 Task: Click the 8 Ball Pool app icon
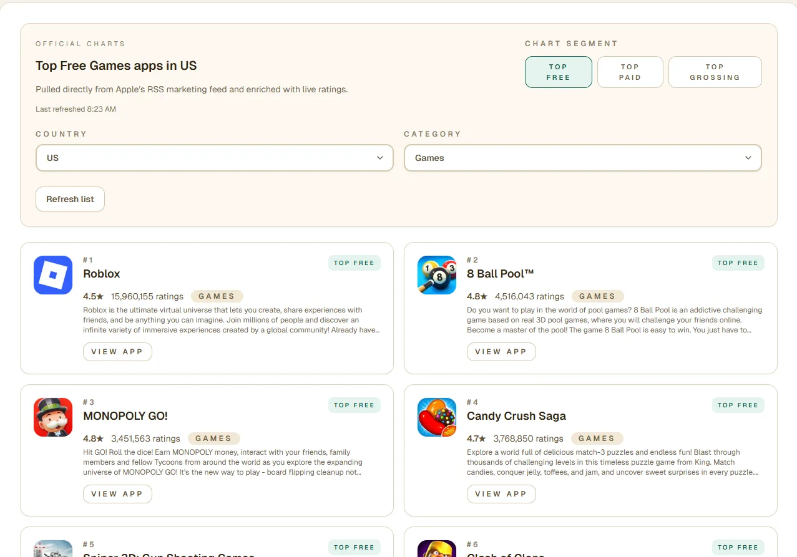tap(437, 275)
